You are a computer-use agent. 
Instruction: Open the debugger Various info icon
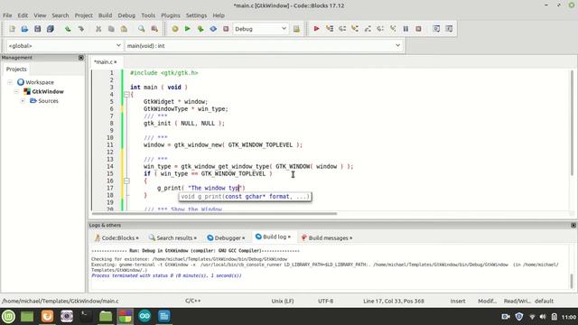pyautogui.click(x=449, y=29)
